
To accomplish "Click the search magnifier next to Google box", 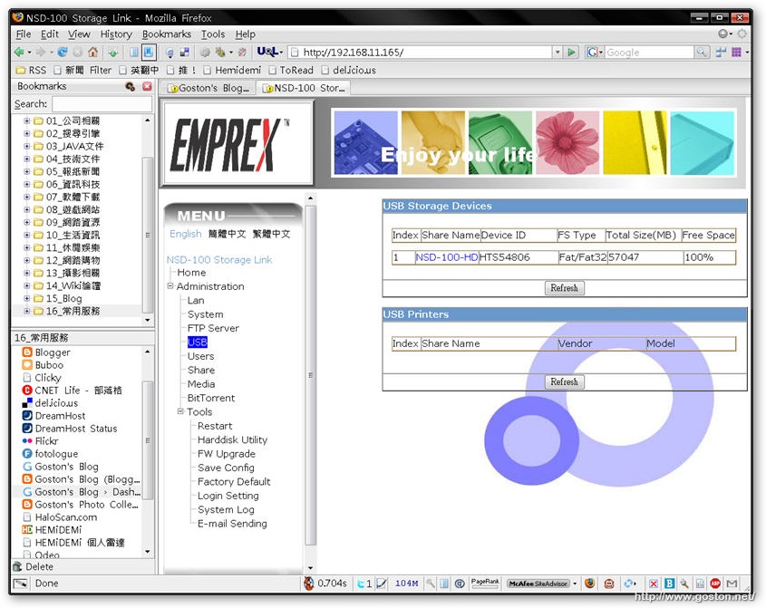I will click(702, 52).
